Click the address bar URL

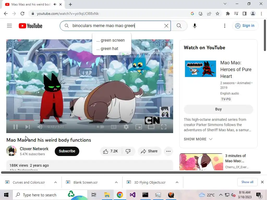tap(68, 14)
